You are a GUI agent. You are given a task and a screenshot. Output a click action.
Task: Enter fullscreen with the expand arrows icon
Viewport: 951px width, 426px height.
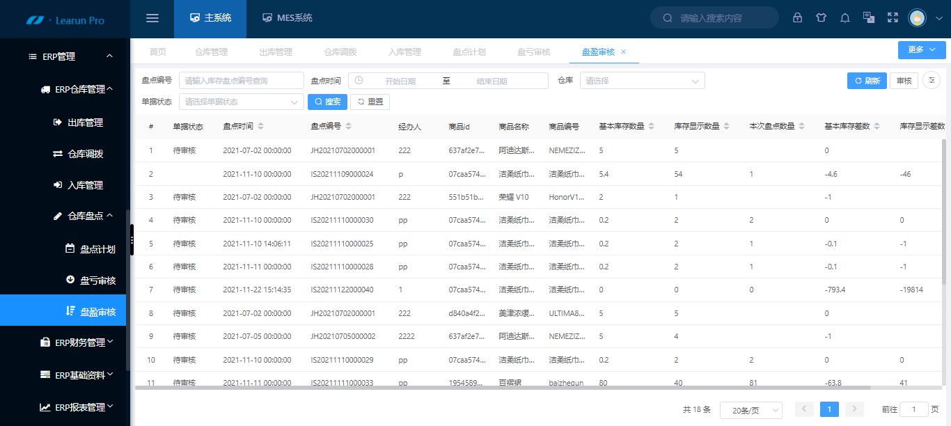coord(893,18)
